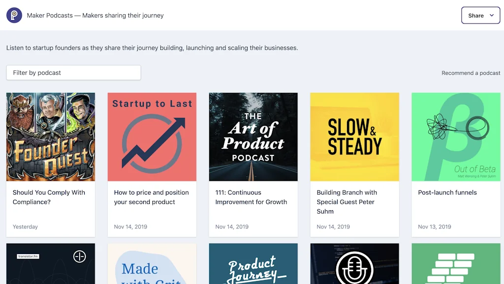Open "How to price and position" episode

coord(151,197)
